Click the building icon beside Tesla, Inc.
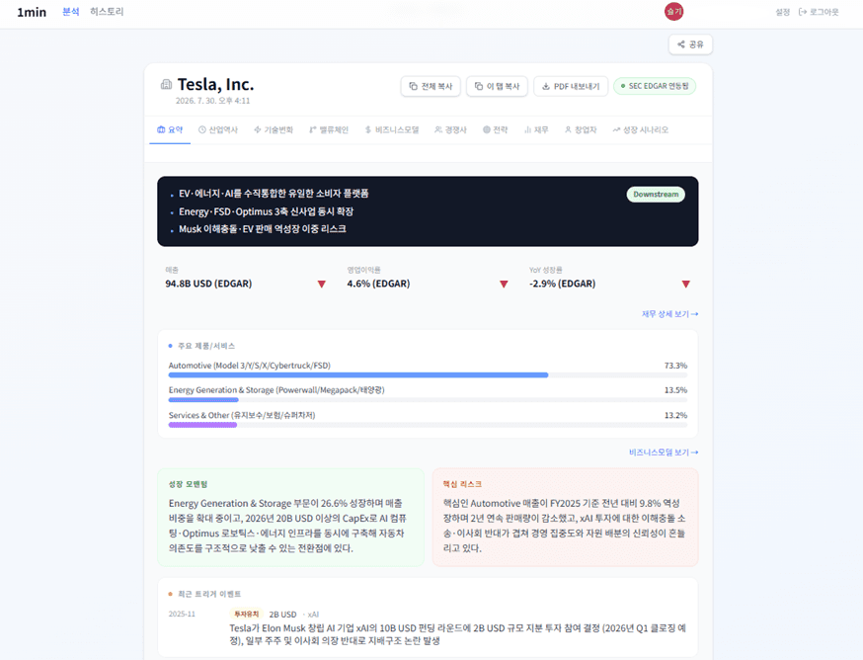 (x=166, y=84)
